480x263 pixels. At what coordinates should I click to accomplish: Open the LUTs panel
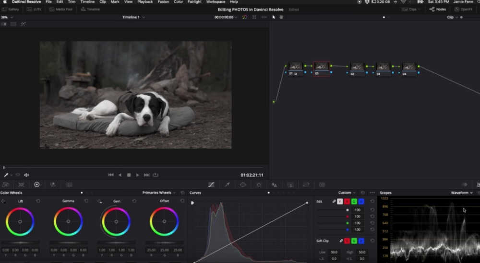[x=34, y=10]
